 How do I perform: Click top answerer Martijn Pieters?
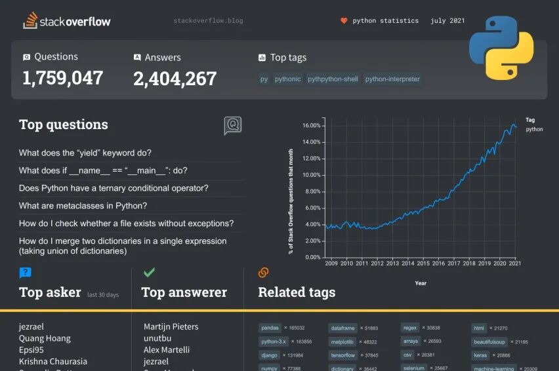(171, 327)
